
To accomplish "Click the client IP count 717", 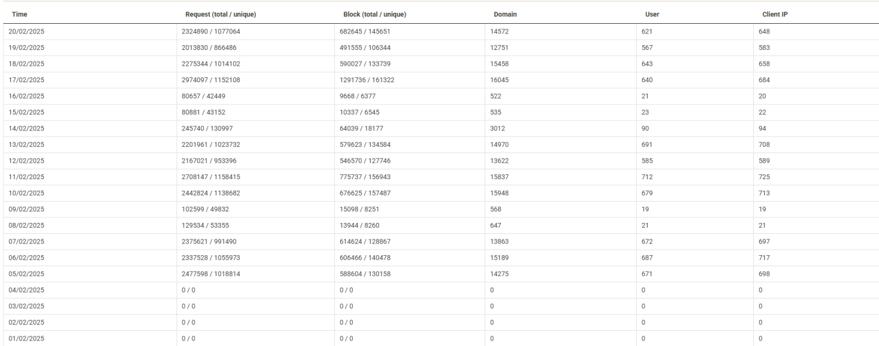I will tap(764, 258).
